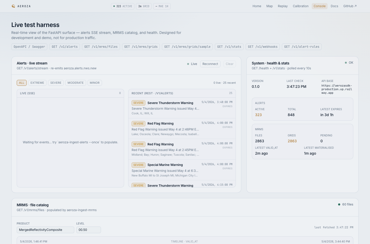The width and height of the screenshot is (370, 244).
Task: Open GET /v1/mrms/grids/sample endpoint link
Action: click(187, 47)
